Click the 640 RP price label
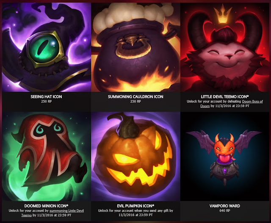The height and width of the screenshot is (223, 271). (x=225, y=211)
